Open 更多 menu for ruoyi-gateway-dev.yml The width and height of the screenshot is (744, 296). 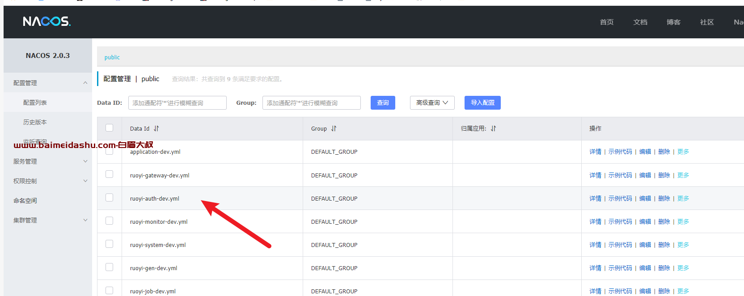pyautogui.click(x=683, y=175)
